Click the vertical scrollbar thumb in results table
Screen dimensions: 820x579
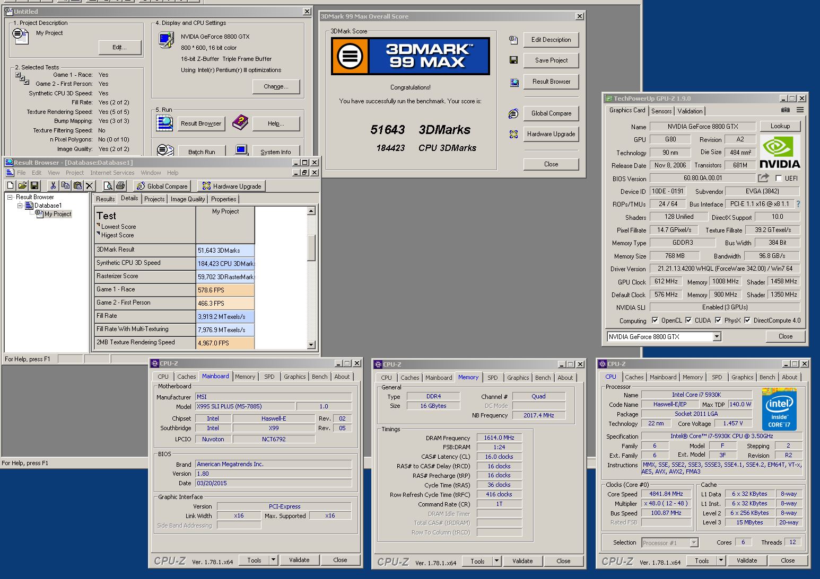[311, 247]
